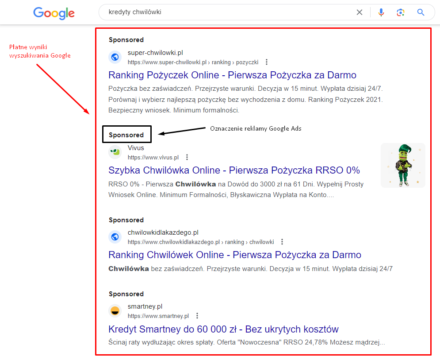440x360 pixels.
Task: Click the chwilowkidlakazdego.pl ranking chwilowki URL
Action: pyautogui.click(x=201, y=242)
